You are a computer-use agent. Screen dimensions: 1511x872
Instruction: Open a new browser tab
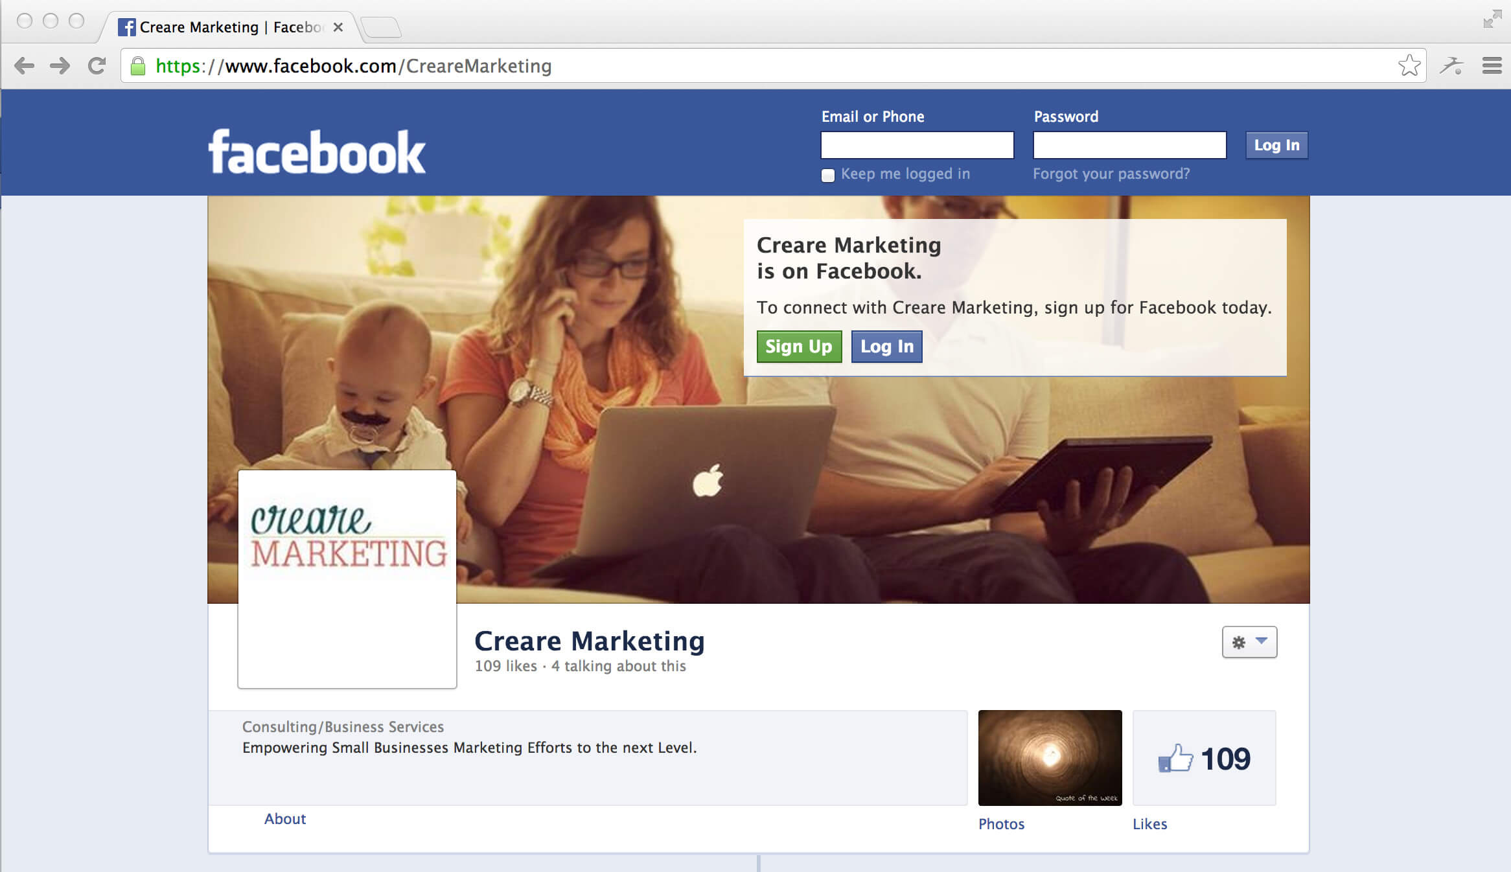click(382, 27)
